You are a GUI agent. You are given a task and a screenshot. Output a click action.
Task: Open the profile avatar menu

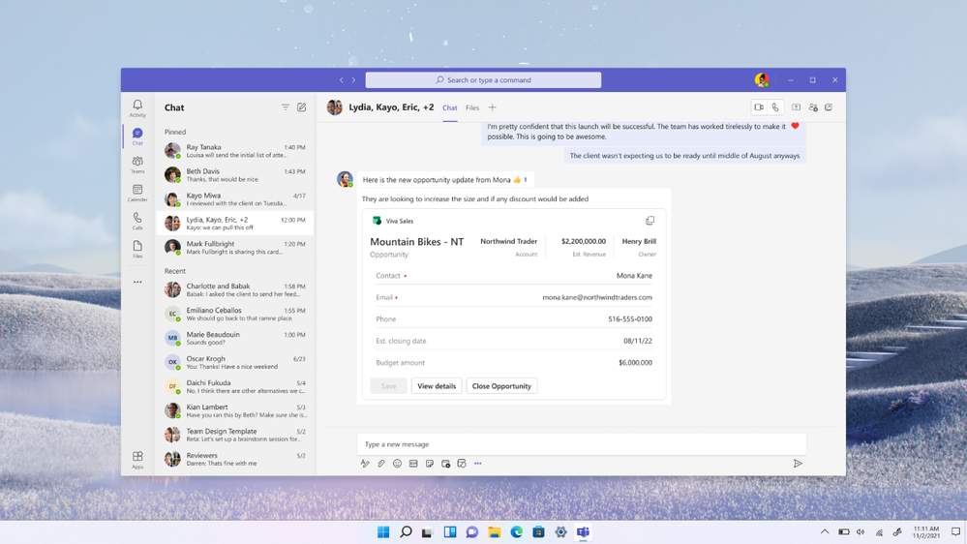tap(762, 79)
